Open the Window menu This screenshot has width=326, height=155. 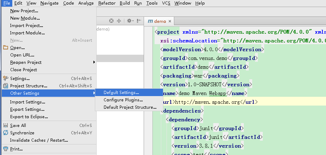click(183, 3)
